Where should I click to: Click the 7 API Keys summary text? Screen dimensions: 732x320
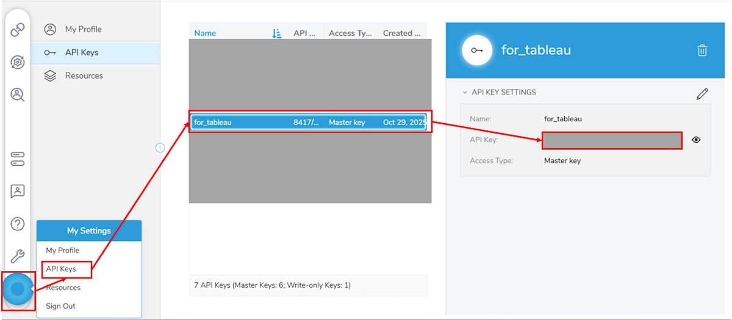pos(273,285)
